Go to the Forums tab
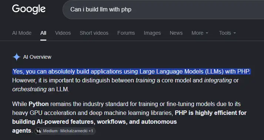Screen dimensions: 264x140 tap(126, 33)
